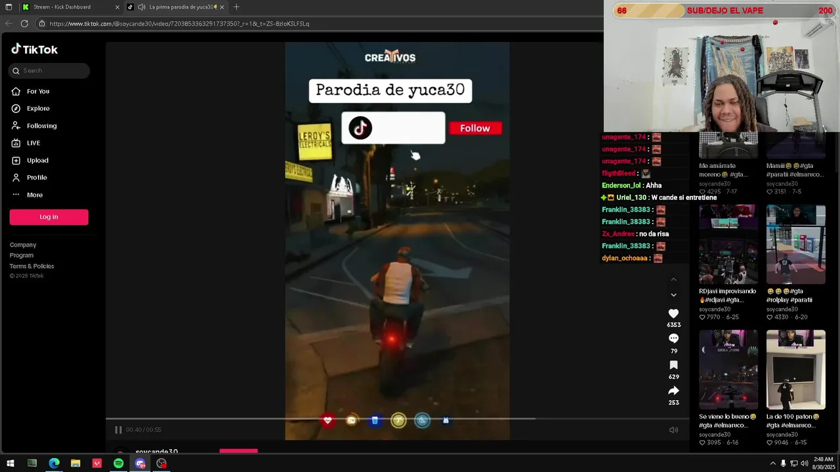Open 'Se viene lo bueno' video thumbnail

tap(728, 370)
